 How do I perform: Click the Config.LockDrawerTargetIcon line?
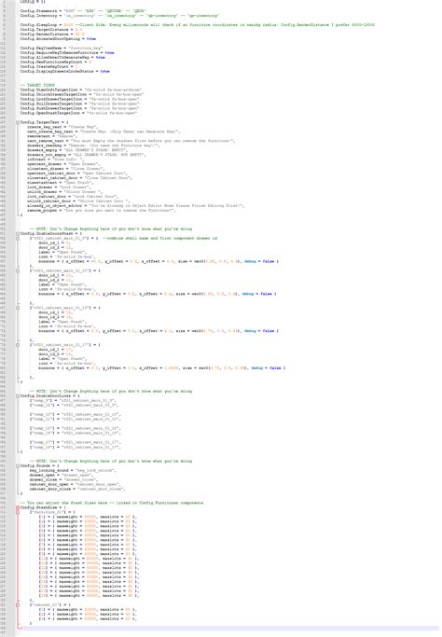[79, 99]
